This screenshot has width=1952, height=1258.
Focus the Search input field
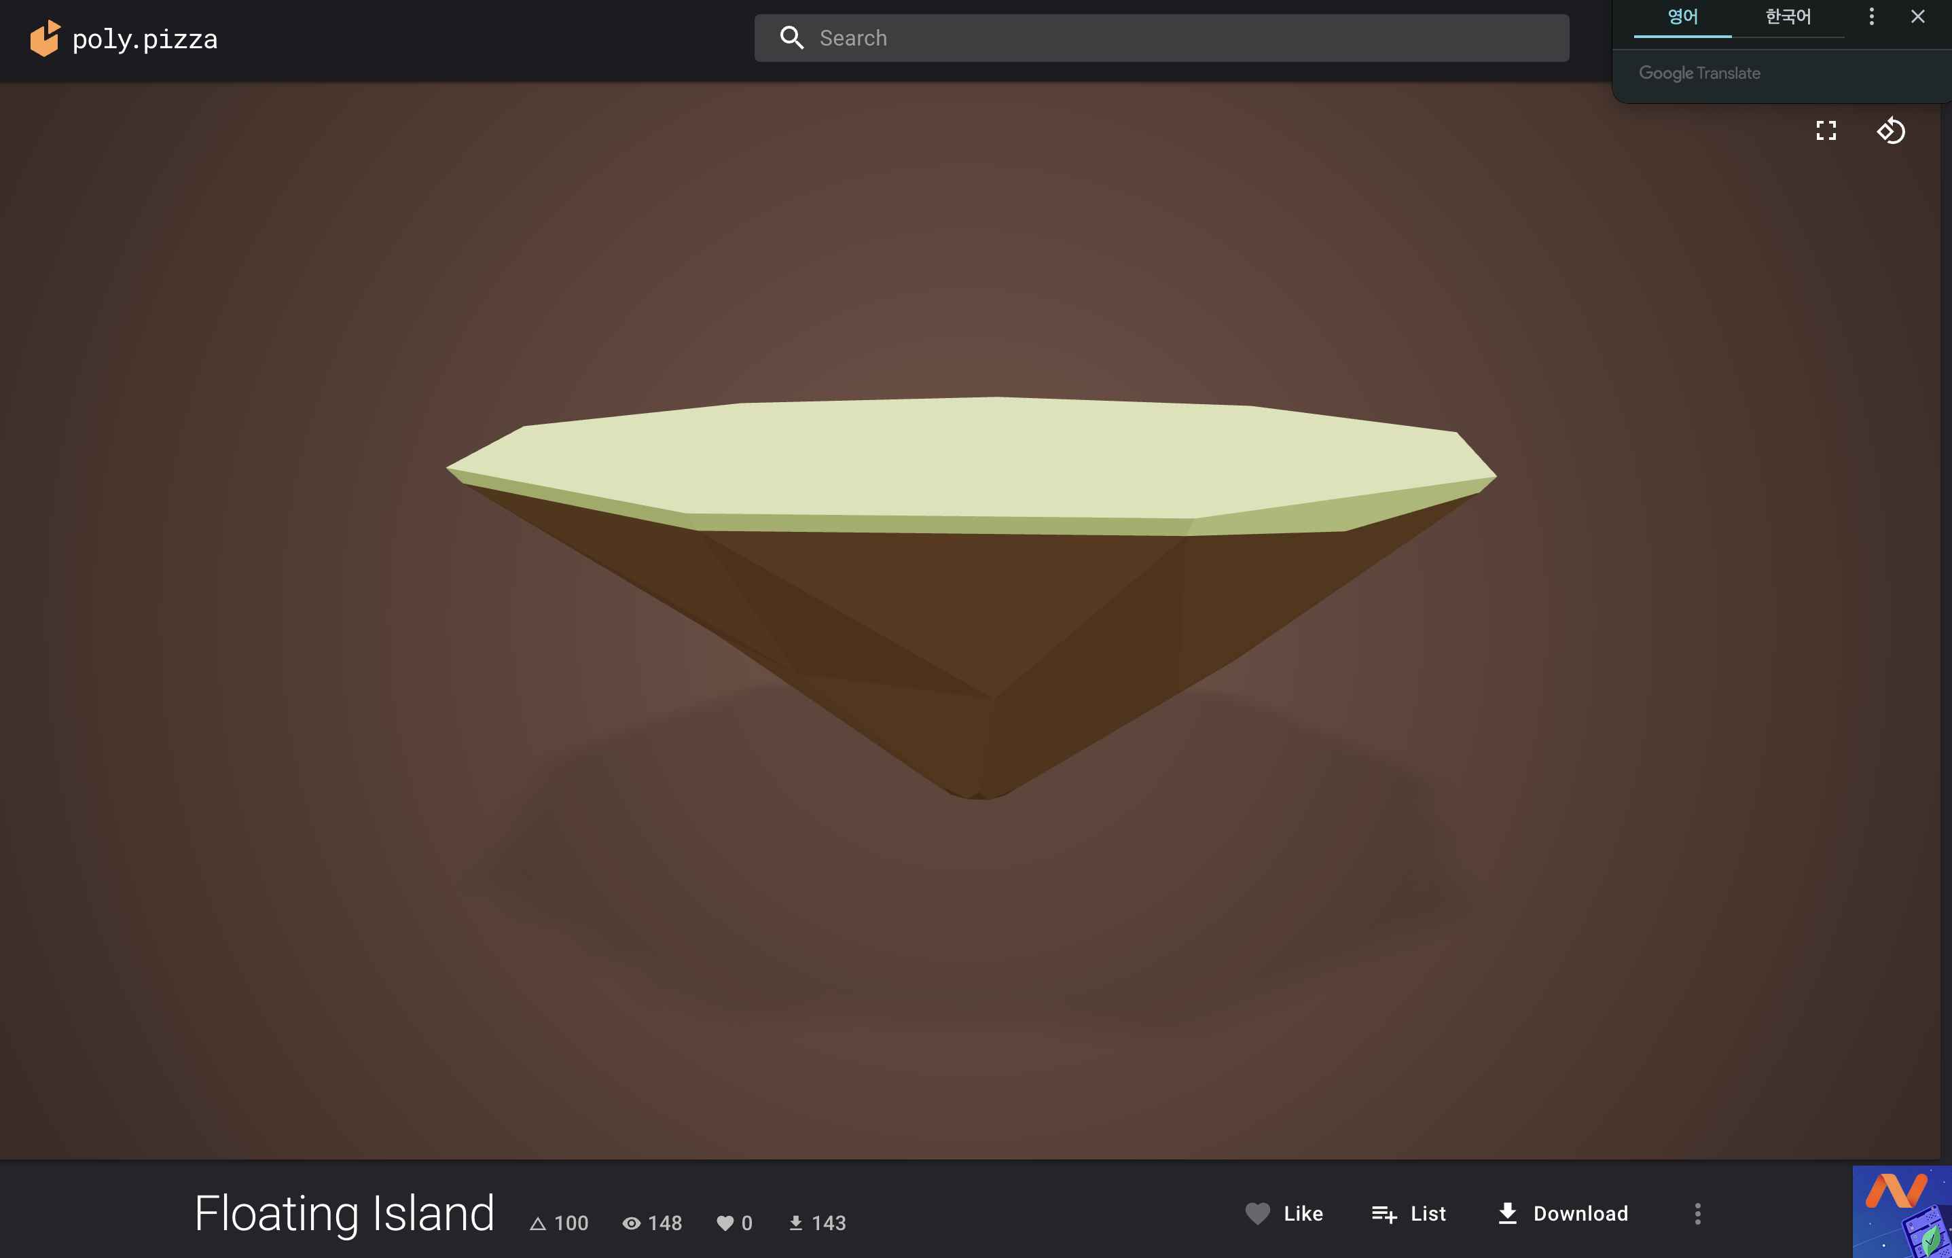pos(1161,37)
